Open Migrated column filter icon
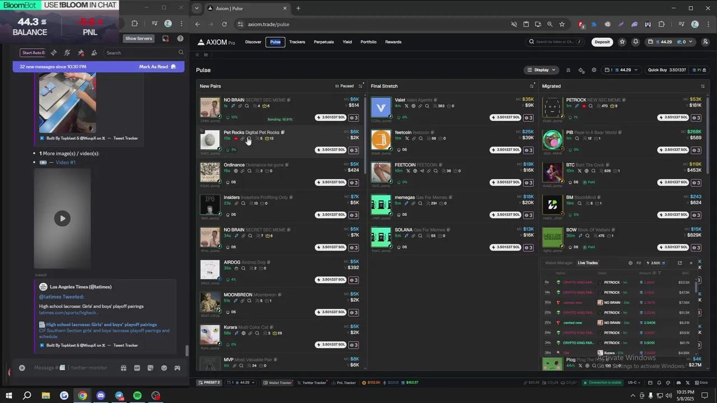Screen dimensions: 717x403 click(702, 86)
